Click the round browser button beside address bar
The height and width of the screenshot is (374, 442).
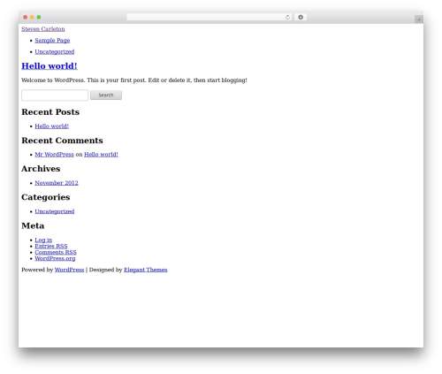301,17
